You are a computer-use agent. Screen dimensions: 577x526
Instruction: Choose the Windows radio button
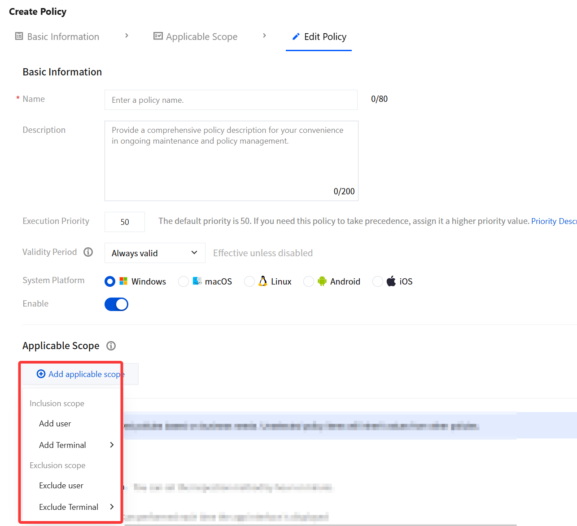pos(110,281)
